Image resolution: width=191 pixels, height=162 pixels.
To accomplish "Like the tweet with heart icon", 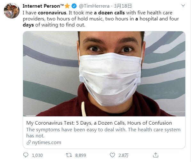I will [112, 155].
